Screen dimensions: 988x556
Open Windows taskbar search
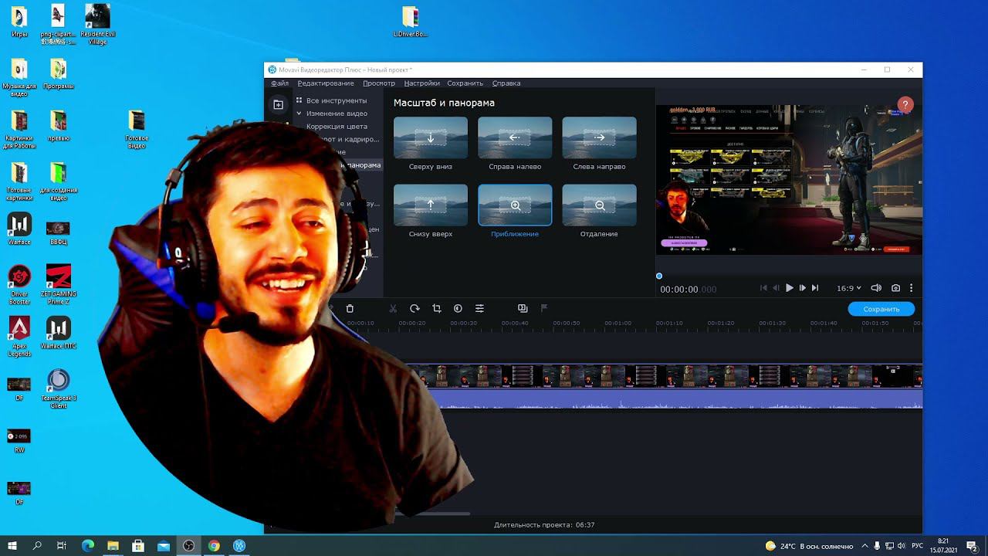[37, 546]
